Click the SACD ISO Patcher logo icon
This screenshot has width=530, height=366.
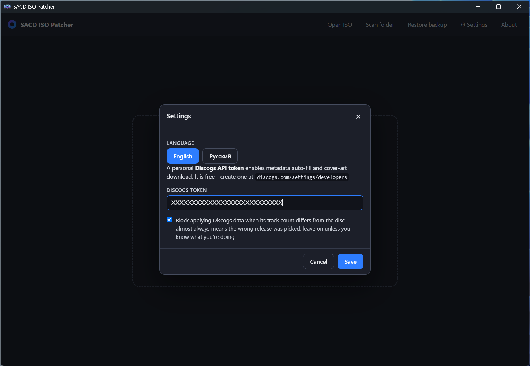point(12,24)
